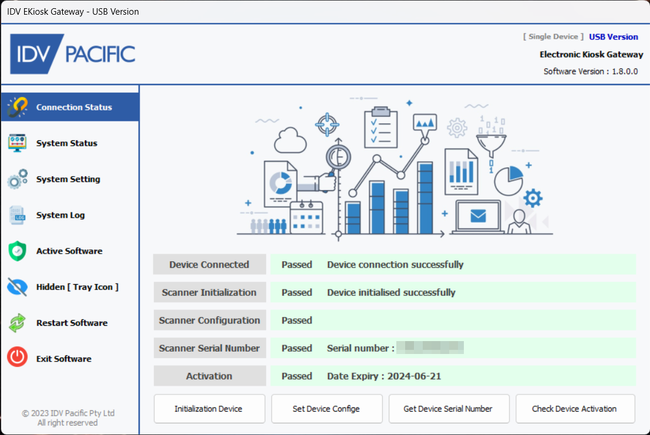This screenshot has width=650, height=435.
Task: Click the Device Connected label
Action: [210, 264]
